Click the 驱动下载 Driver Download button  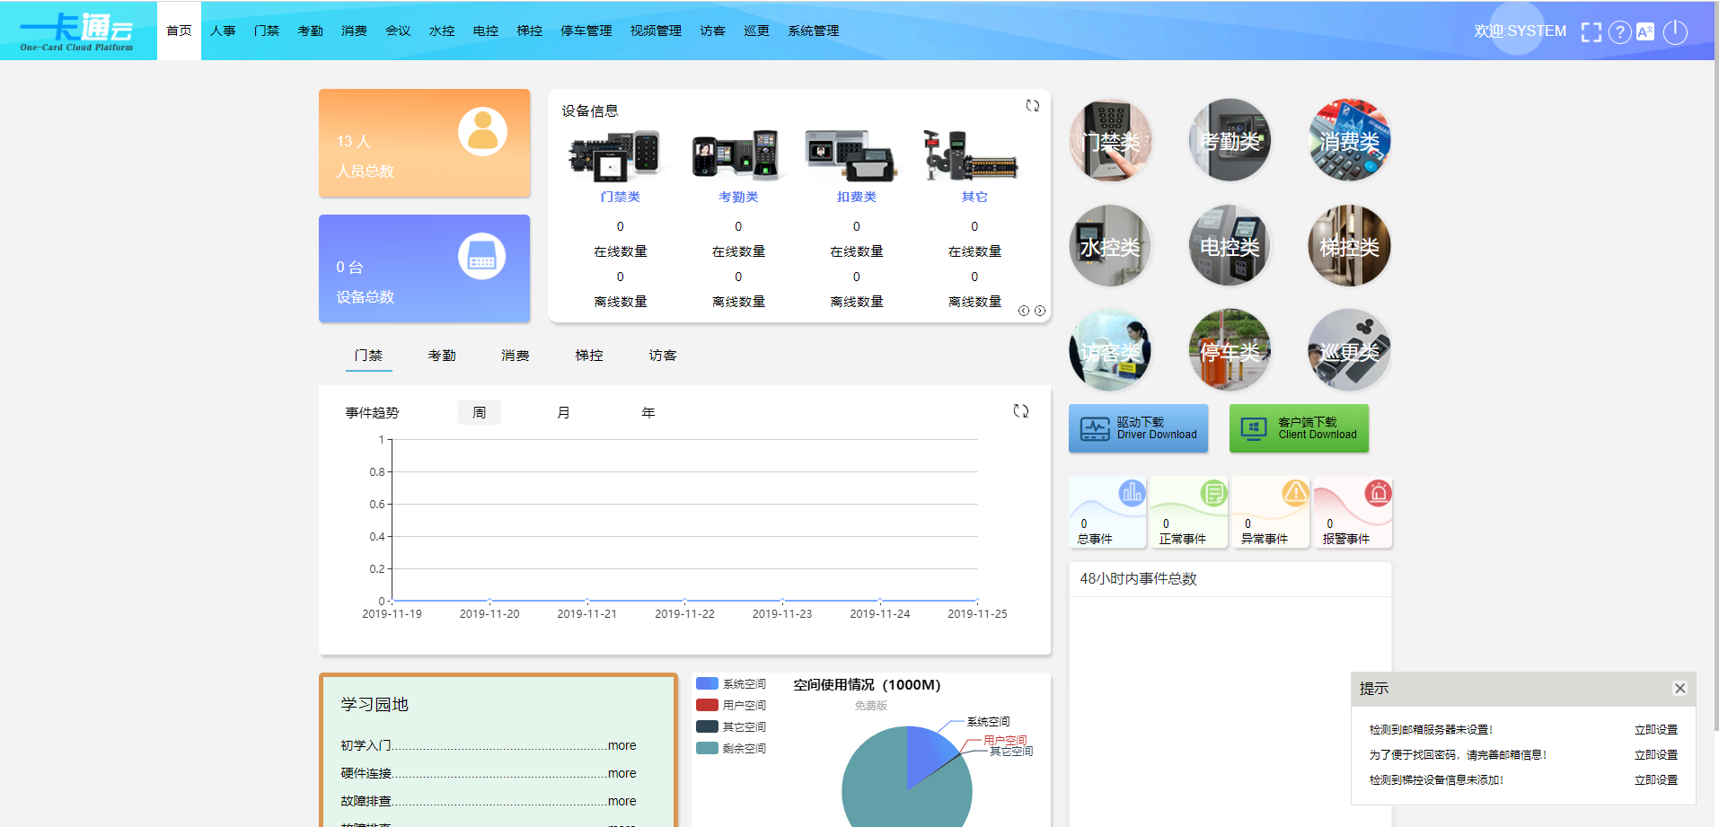[x=1138, y=428]
